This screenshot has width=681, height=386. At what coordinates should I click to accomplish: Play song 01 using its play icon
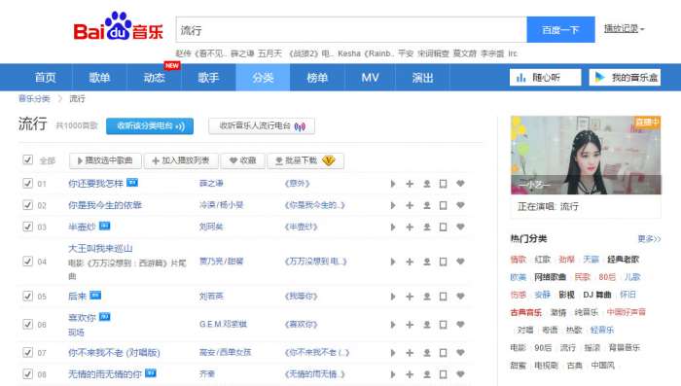tap(393, 184)
